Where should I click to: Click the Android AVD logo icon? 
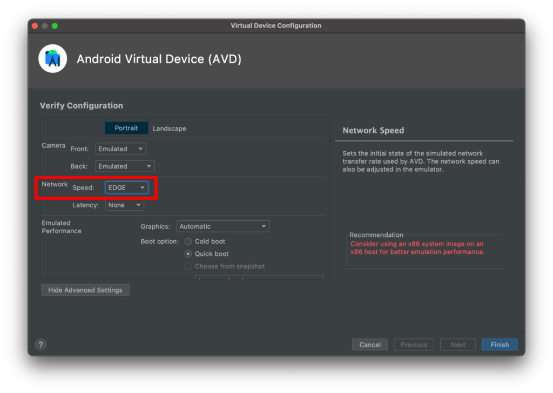tap(52, 58)
